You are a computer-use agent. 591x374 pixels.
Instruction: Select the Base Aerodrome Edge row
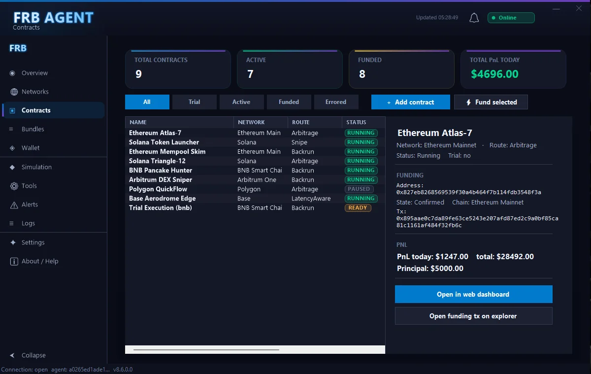coord(255,199)
